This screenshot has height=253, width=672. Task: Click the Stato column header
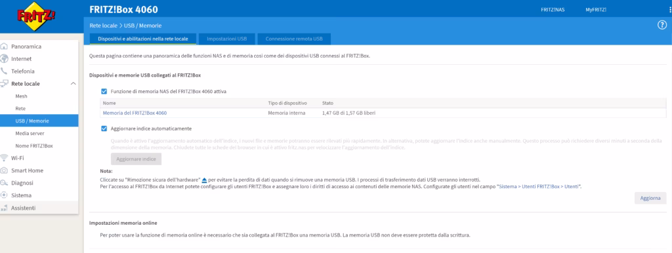(328, 103)
